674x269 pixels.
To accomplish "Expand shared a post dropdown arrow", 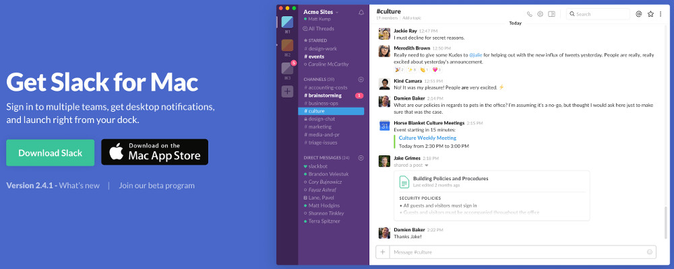I will pyautogui.click(x=427, y=165).
